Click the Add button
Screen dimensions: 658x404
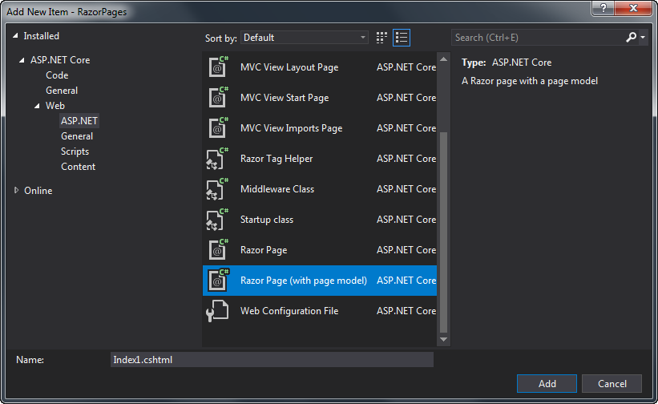tap(547, 383)
